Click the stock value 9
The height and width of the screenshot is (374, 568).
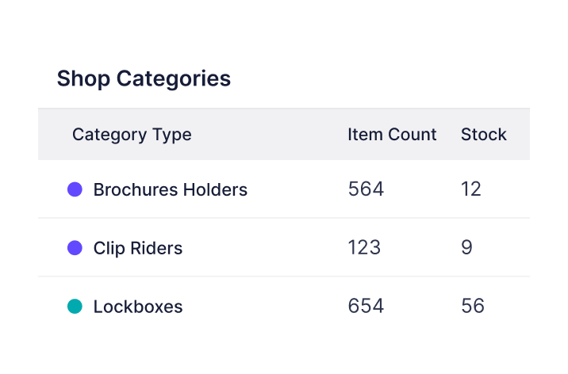[x=466, y=248]
